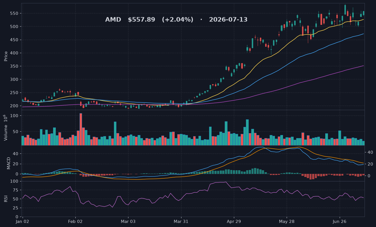This screenshot has height=227, width=376.
Task: Select the Feb 02 date label
Action: tap(75, 221)
